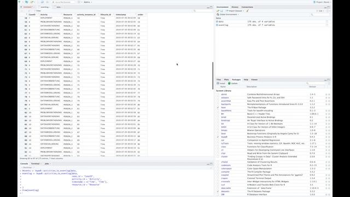
Task: Click the new file icon in top toolbar
Action: (20, 2)
